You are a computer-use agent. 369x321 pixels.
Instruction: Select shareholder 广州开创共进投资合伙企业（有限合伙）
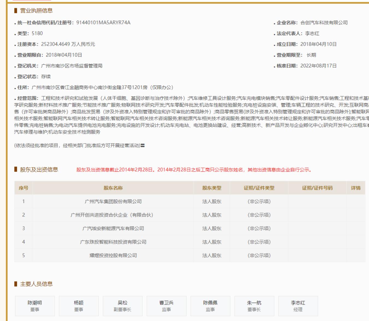(113, 215)
